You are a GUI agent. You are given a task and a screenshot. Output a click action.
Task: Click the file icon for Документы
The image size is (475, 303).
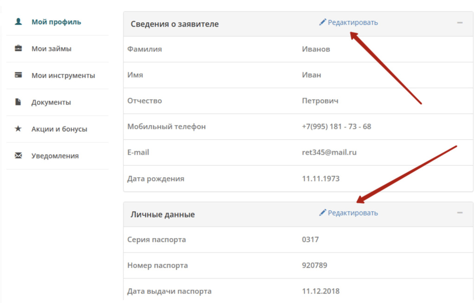pos(19,102)
